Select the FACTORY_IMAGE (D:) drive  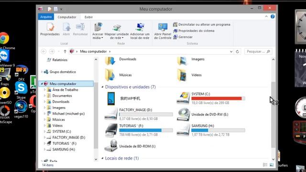(x=139, y=114)
